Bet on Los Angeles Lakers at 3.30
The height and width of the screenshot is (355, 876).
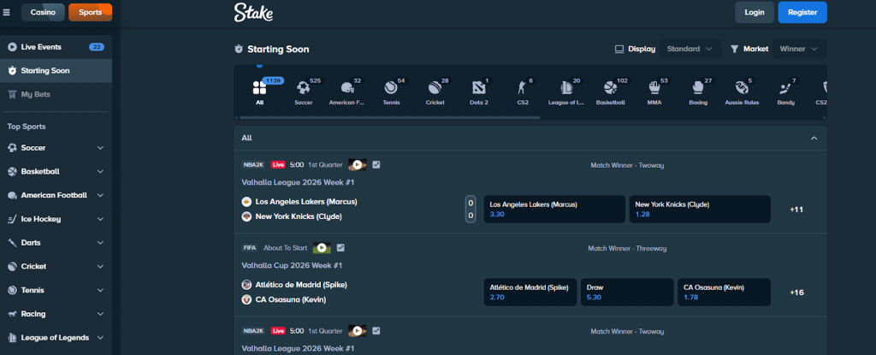554,209
